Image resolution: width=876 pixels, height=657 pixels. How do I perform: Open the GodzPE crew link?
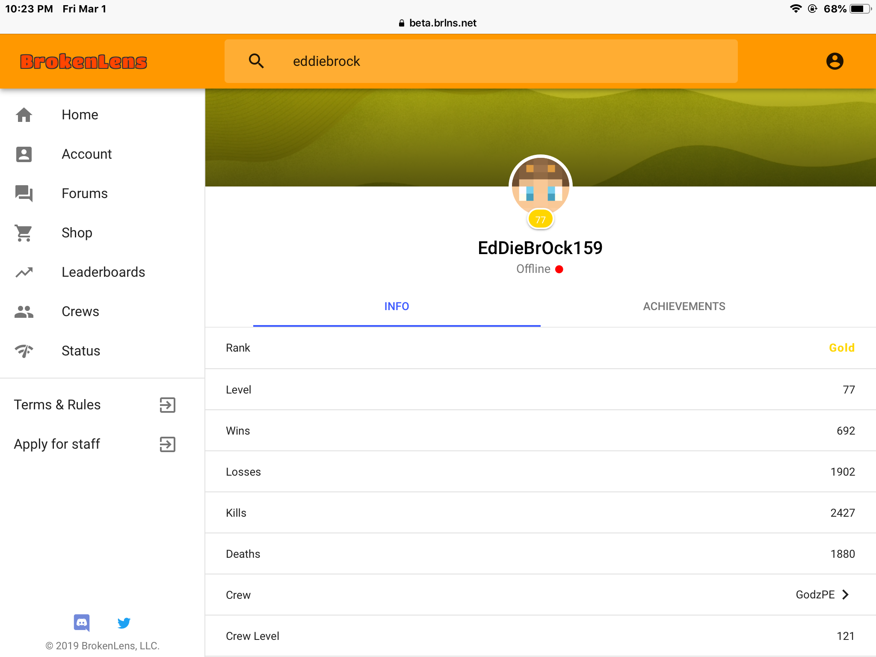(815, 595)
